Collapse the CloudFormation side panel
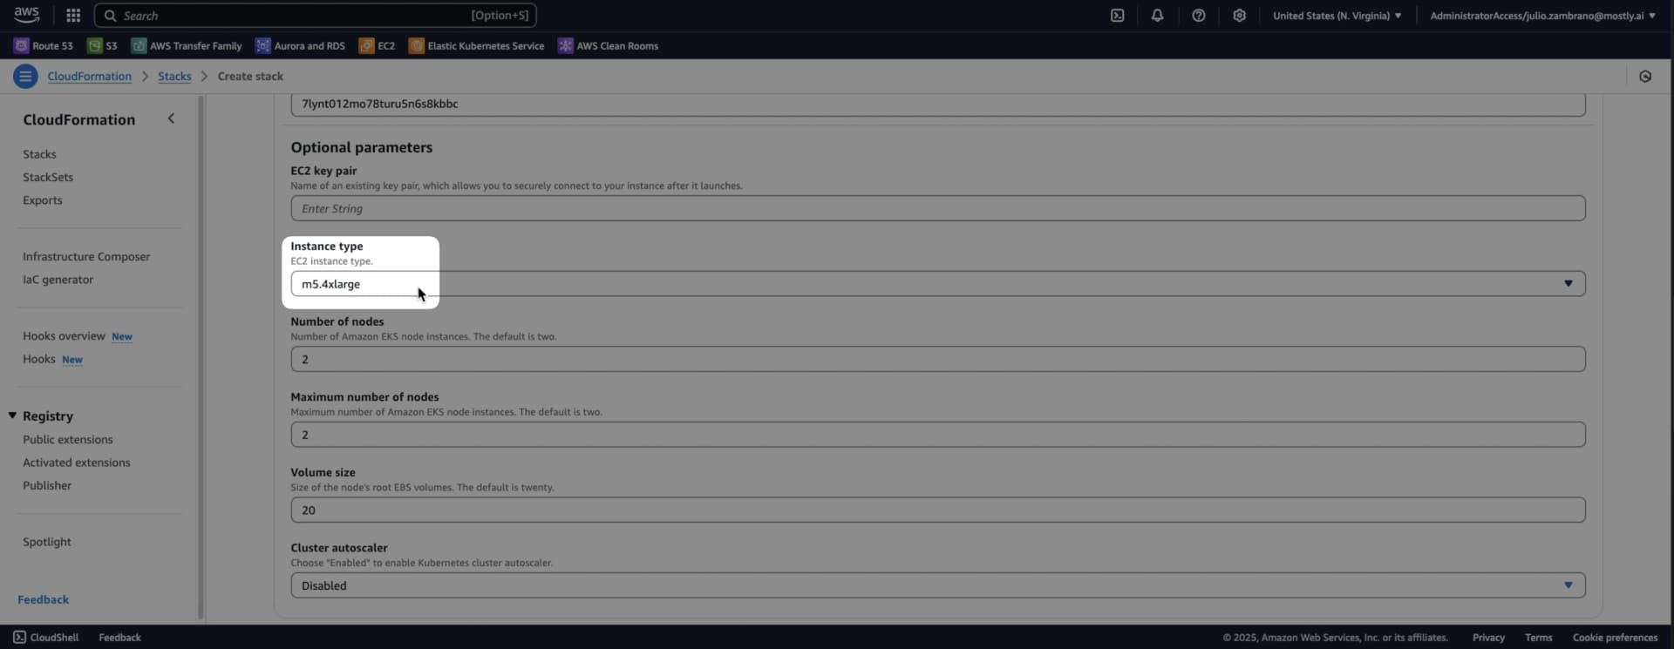The height and width of the screenshot is (649, 1674). pyautogui.click(x=171, y=118)
